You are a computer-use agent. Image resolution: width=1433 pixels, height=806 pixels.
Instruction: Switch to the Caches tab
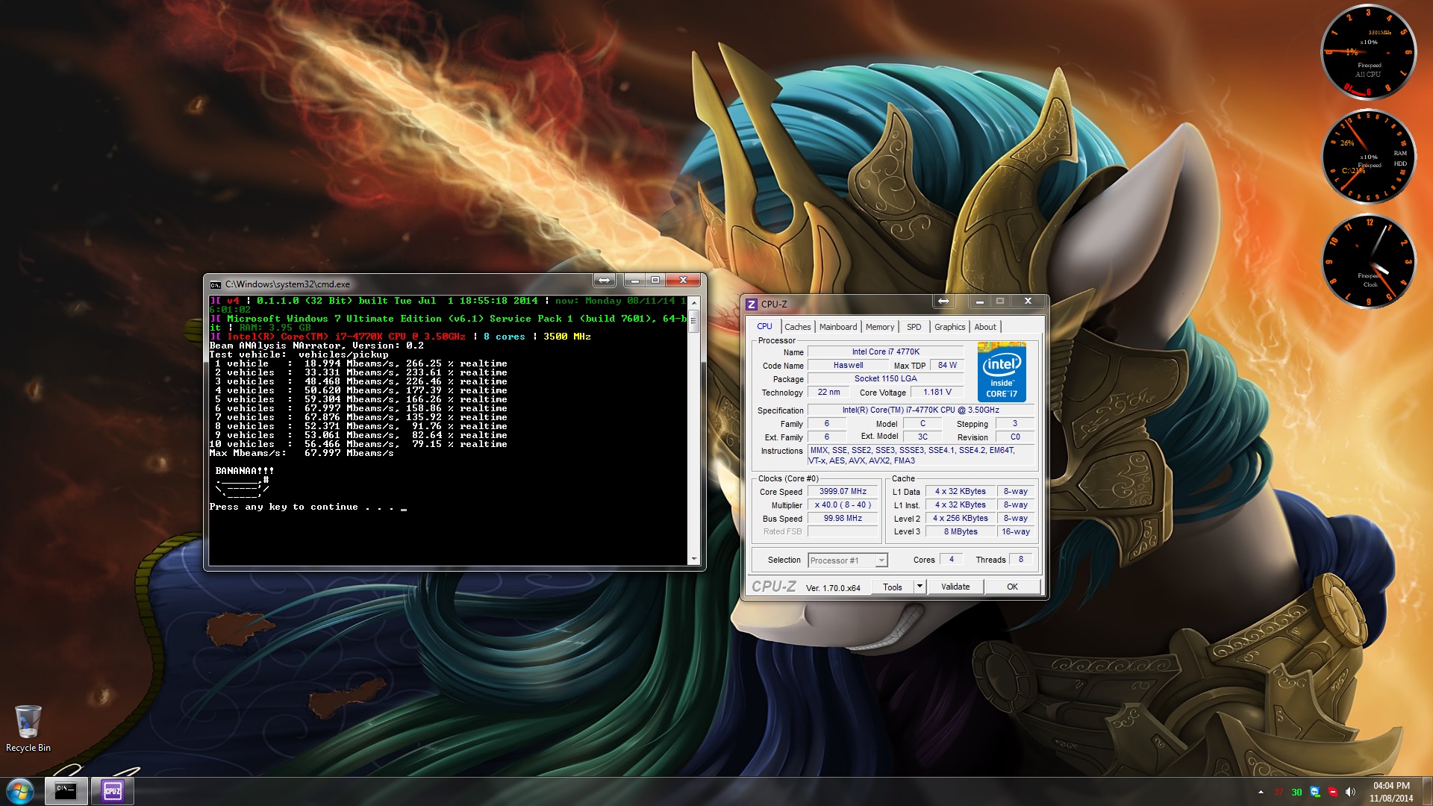click(797, 327)
